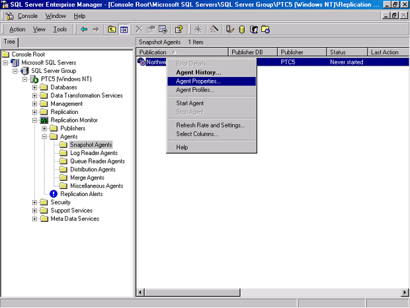Expand the Databases tree node
410x308 pixels.
click(x=34, y=87)
